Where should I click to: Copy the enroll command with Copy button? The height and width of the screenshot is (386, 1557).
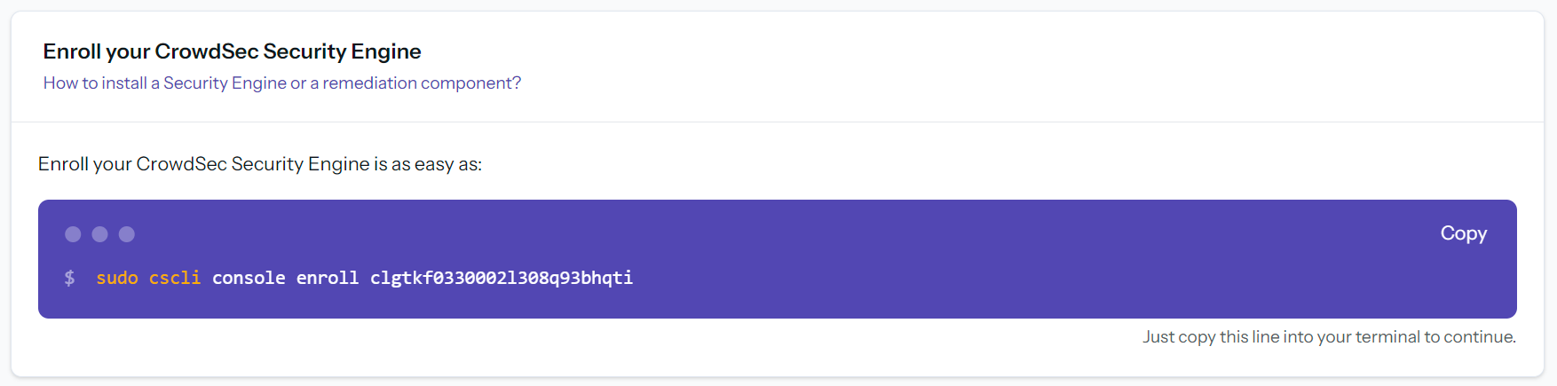1463,233
